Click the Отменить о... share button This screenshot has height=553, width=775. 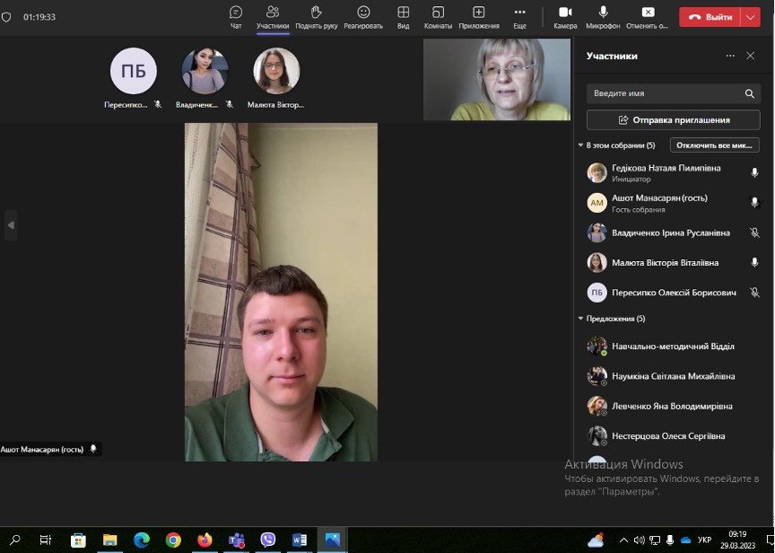pos(647,17)
